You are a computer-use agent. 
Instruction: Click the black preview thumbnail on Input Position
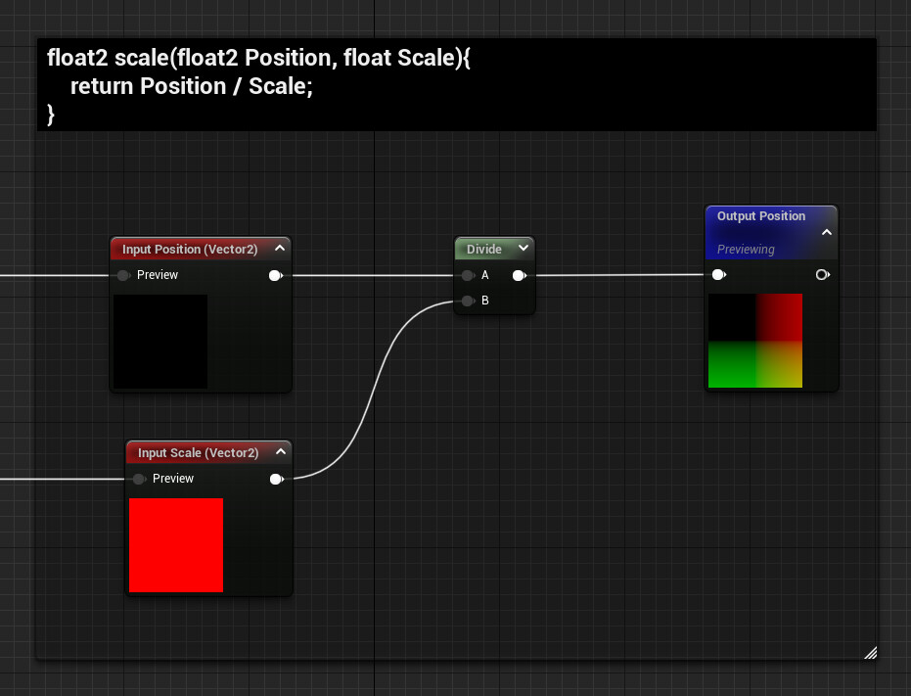pyautogui.click(x=160, y=343)
